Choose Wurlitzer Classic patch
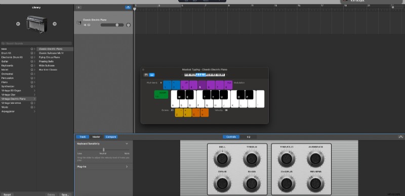 pyautogui.click(x=48, y=70)
